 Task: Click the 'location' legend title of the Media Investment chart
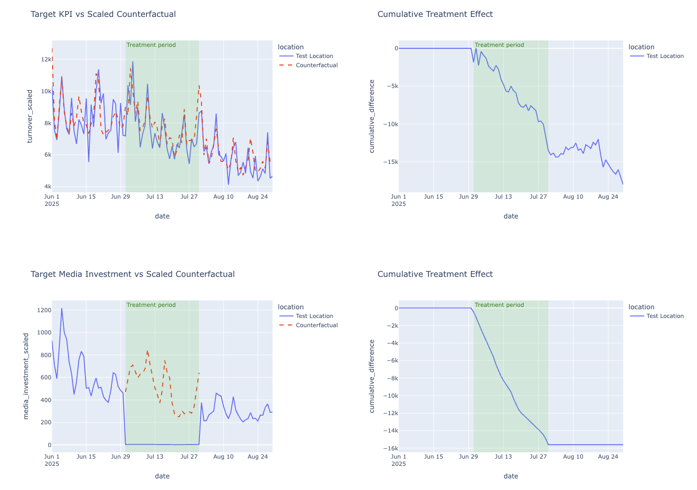(x=291, y=307)
